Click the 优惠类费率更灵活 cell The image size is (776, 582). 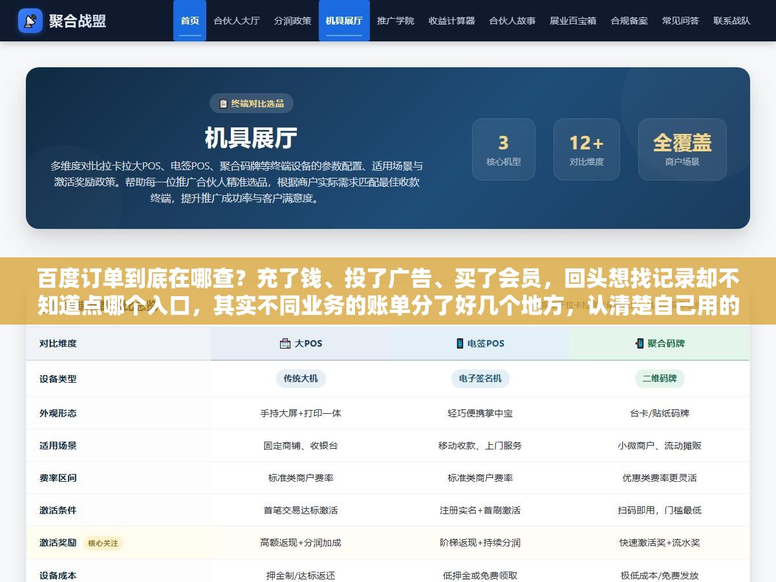point(660,478)
